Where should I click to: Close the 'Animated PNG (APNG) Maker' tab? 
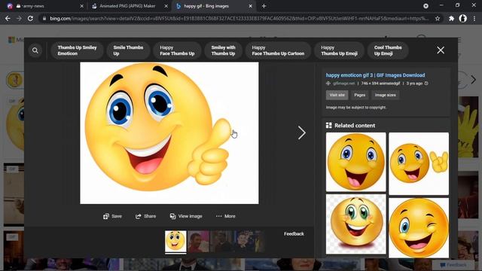(166, 6)
